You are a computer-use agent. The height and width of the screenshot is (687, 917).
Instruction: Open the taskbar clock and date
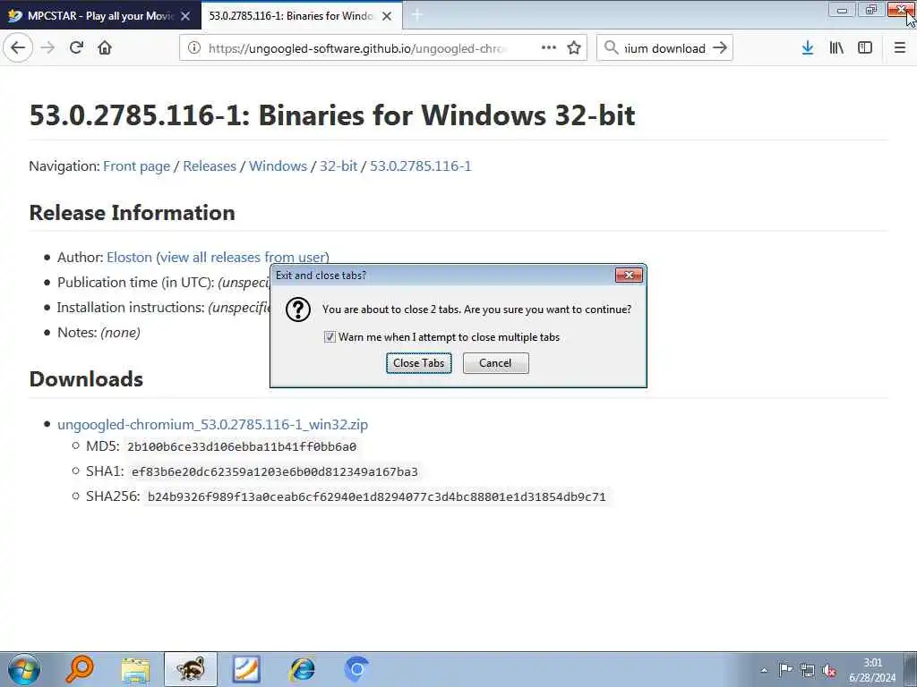click(872, 670)
